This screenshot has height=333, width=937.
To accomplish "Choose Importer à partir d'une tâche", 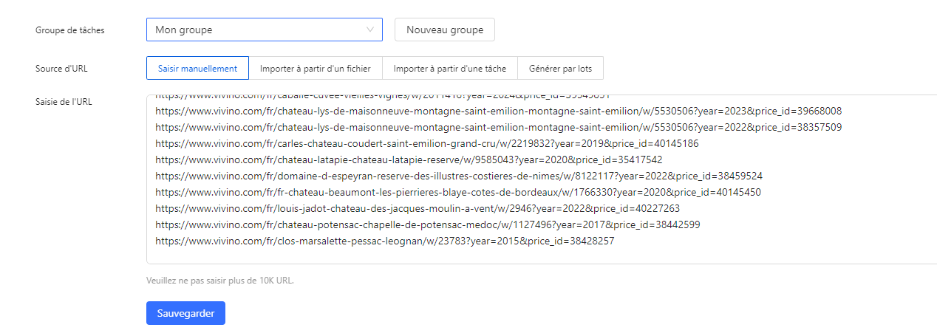I will click(449, 69).
